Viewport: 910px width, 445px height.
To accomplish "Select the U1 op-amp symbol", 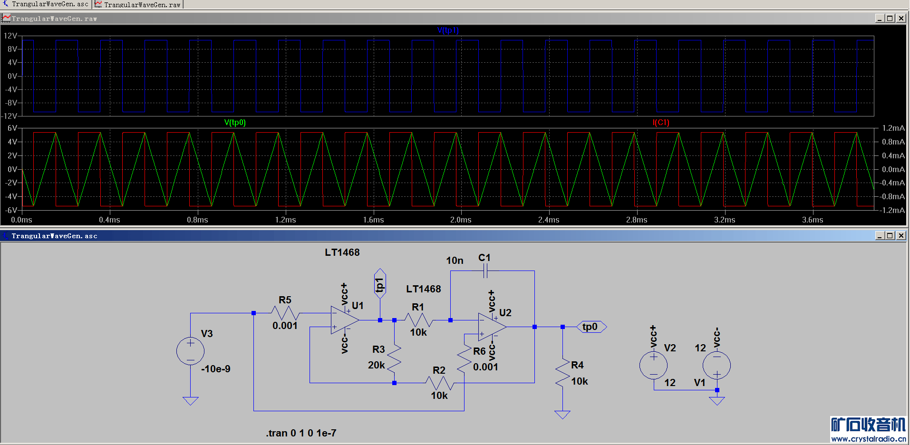I will [344, 320].
